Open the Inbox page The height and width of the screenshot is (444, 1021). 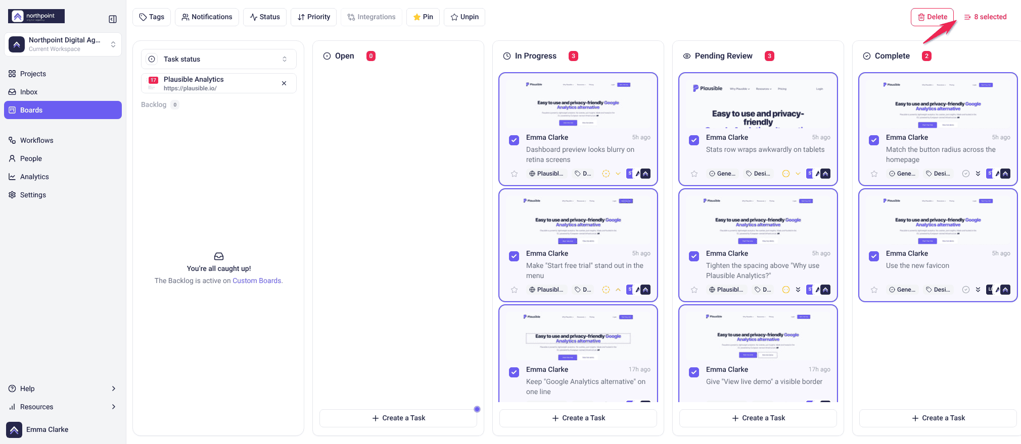pyautogui.click(x=63, y=92)
